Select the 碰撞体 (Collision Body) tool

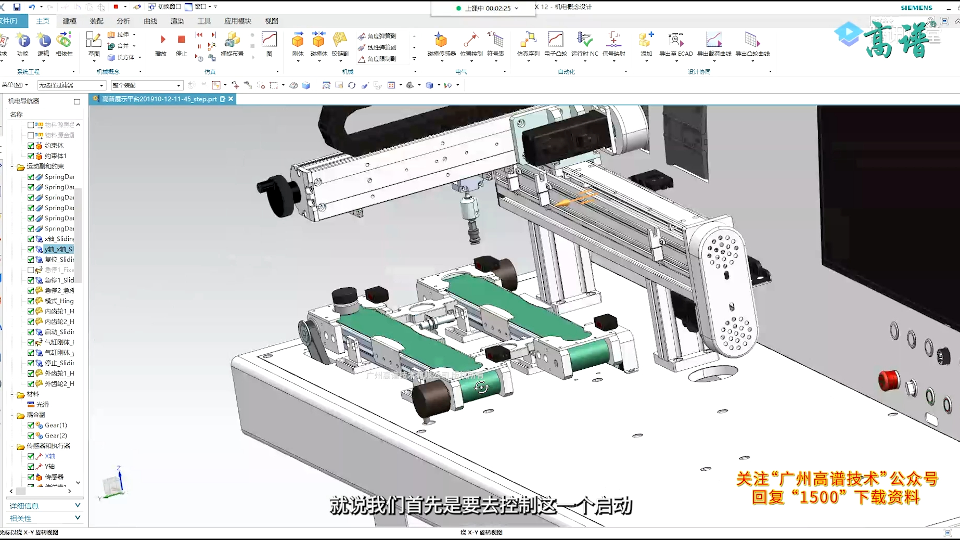tap(318, 42)
